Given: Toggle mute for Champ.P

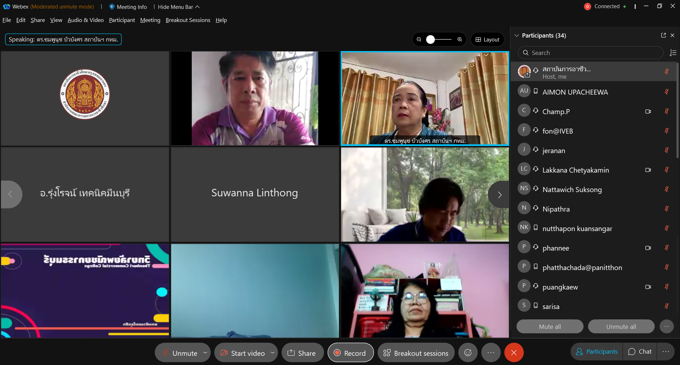Looking at the screenshot, I should tap(667, 111).
